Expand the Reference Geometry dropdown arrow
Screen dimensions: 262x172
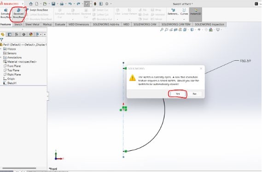click(173, 19)
